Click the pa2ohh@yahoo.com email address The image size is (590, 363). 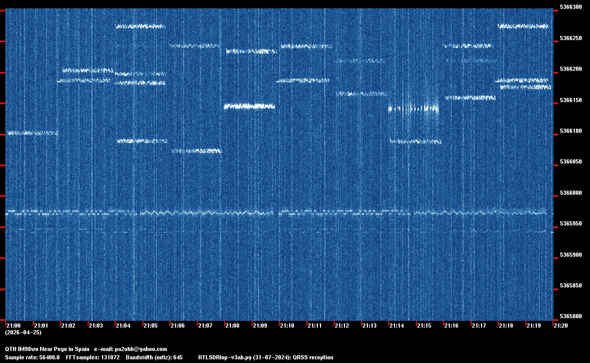[x=140, y=349]
